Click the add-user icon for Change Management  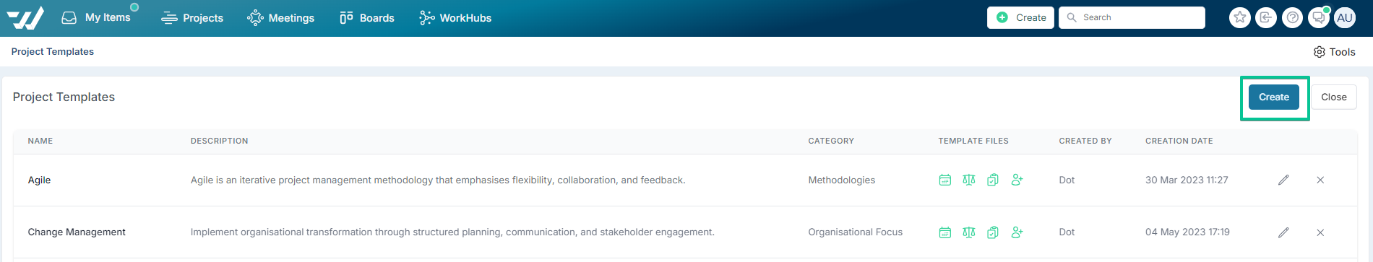(x=1017, y=232)
